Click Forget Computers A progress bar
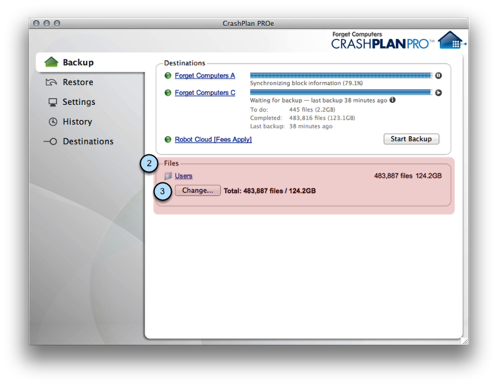Screen dimensions: 498x386 point(341,75)
